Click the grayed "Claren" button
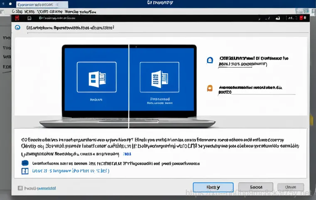Image resolution: width=316 pixels, height=200 pixels. (291, 187)
